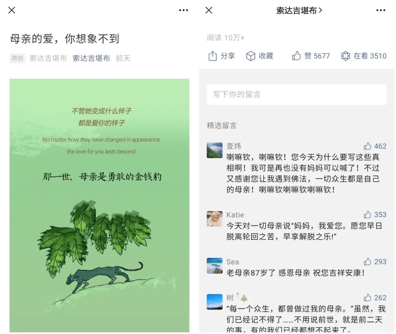The height and width of the screenshot is (334, 396).
Task: Like 树's comment with 262 thumbs-up
Action: click(367, 298)
